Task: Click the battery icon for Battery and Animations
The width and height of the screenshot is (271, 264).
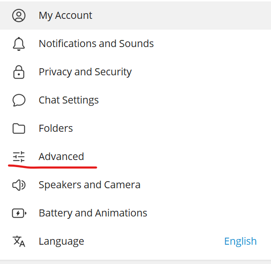Action: click(19, 213)
